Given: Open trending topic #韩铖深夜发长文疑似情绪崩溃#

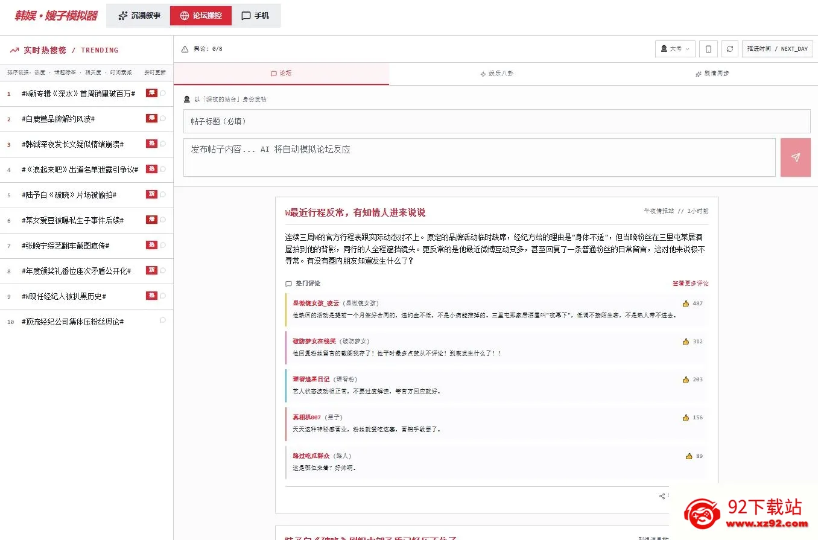Looking at the screenshot, I should click(72, 144).
